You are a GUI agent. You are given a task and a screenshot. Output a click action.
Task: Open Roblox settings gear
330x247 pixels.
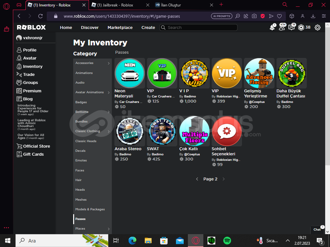317,28
